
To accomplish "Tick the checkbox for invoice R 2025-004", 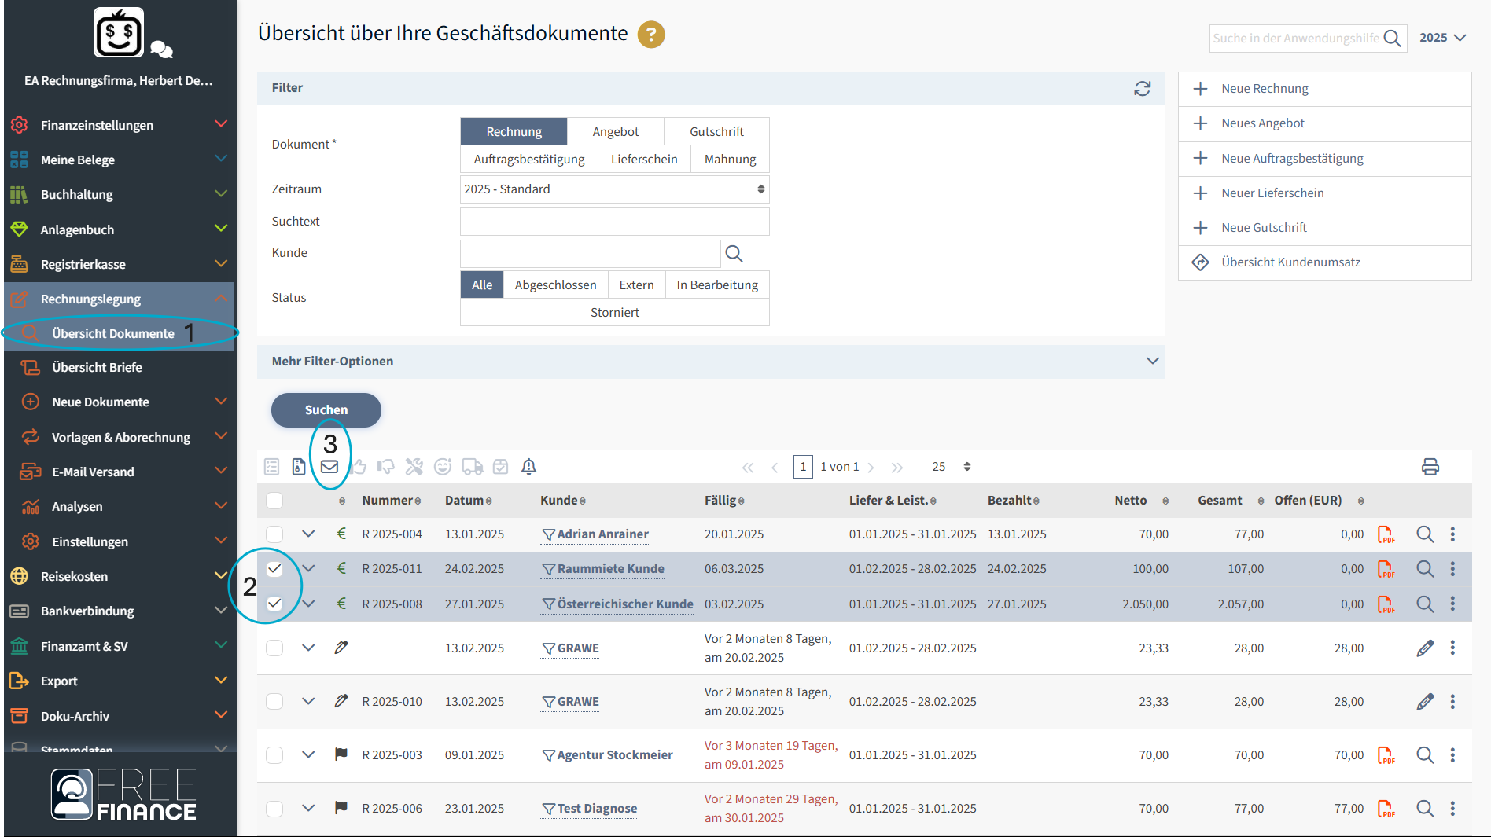I will click(274, 534).
